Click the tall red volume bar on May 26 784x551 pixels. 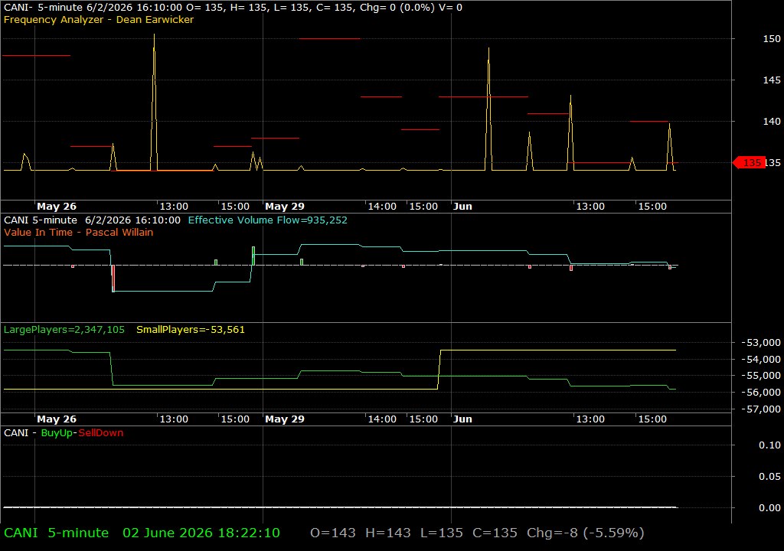click(113, 278)
